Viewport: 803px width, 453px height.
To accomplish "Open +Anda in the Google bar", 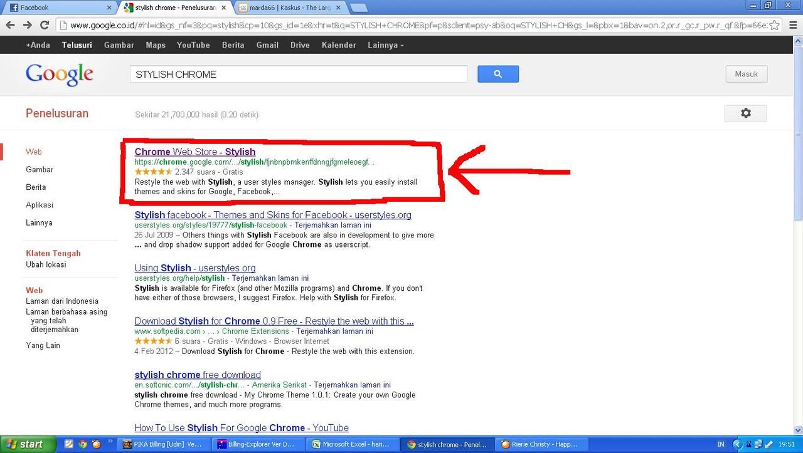I will pos(38,45).
